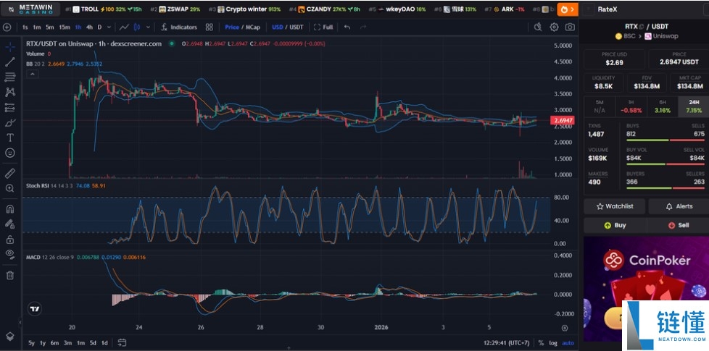Select the ruler measure tool
The width and height of the screenshot is (709, 351).
pyautogui.click(x=10, y=173)
